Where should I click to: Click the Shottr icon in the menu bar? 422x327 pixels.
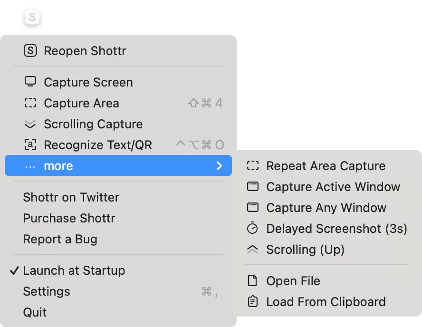31,17
